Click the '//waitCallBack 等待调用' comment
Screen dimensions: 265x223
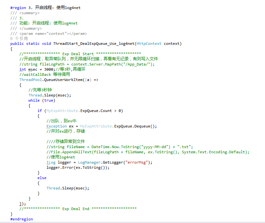44,75
